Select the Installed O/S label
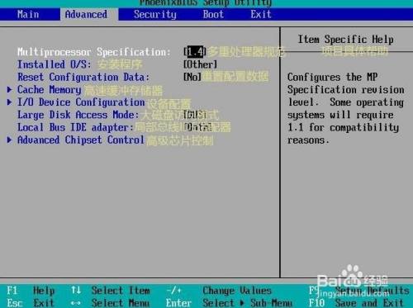The width and height of the screenshot is (413, 308). (54, 64)
